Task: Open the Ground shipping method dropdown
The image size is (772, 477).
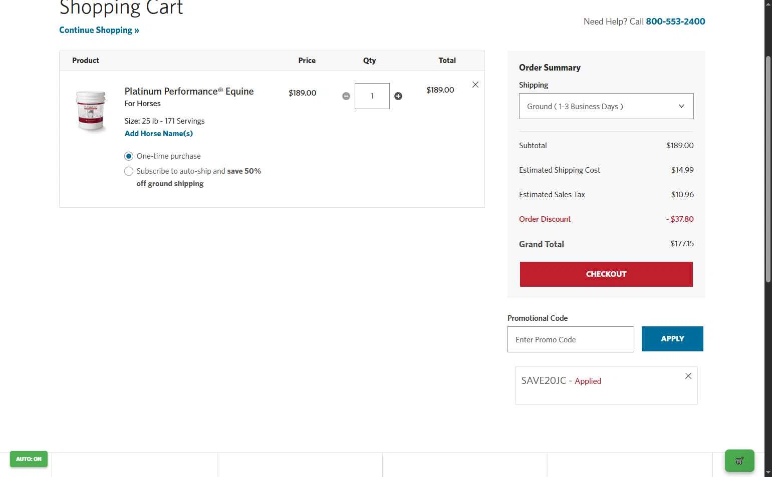Action: [x=606, y=106]
